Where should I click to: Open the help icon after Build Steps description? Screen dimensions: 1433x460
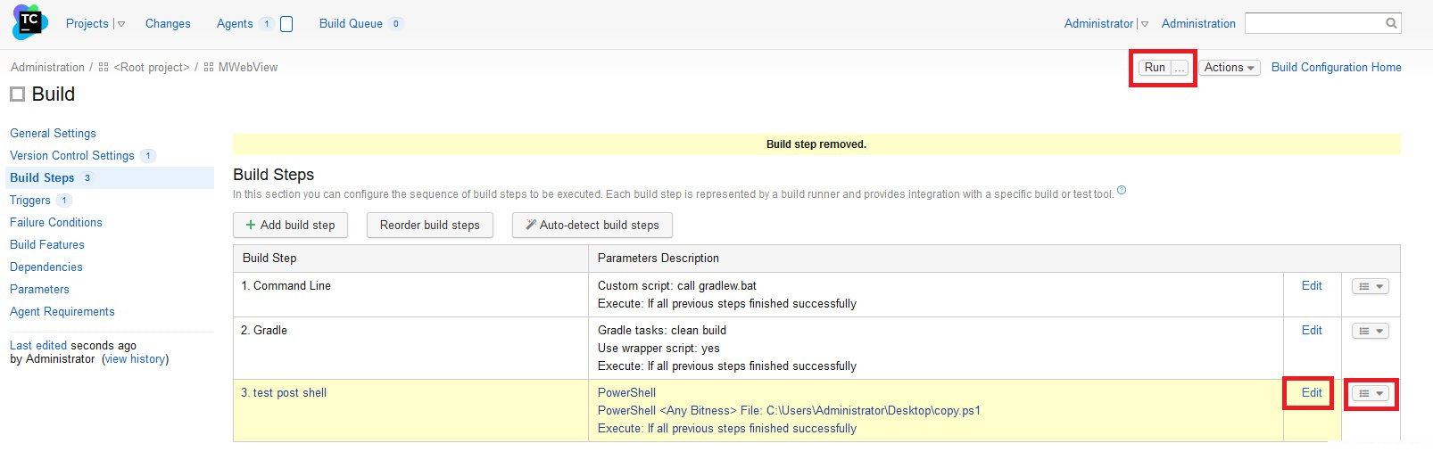1122,190
